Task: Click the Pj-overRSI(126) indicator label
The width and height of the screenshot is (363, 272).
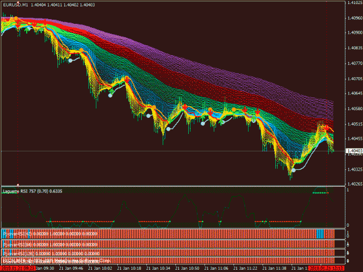Action: click(x=51, y=253)
